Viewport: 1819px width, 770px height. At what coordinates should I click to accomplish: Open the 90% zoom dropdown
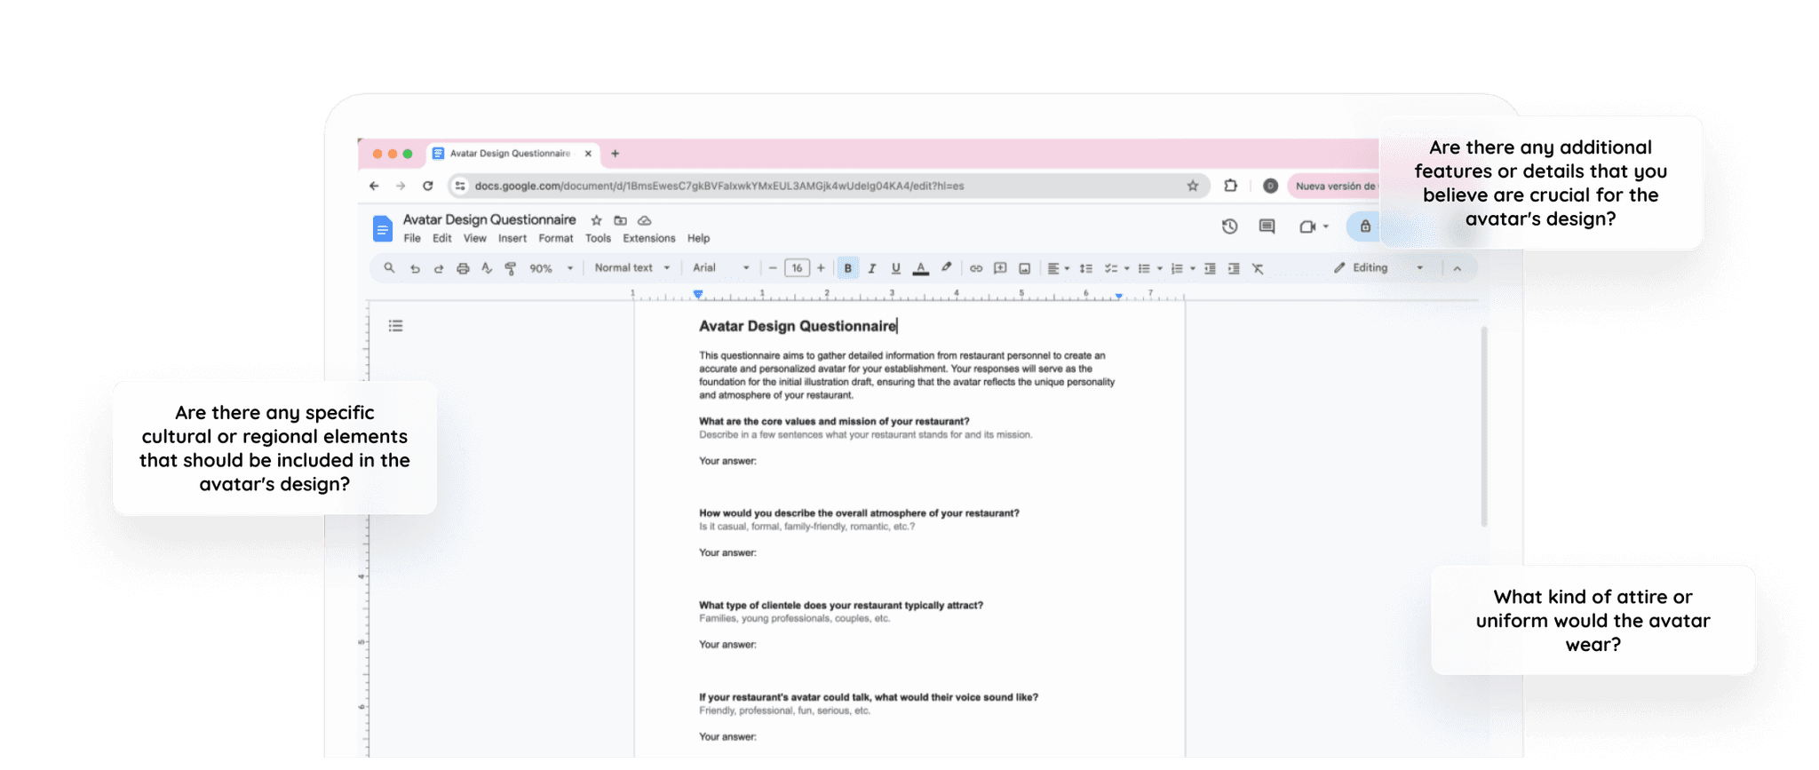[x=552, y=268]
